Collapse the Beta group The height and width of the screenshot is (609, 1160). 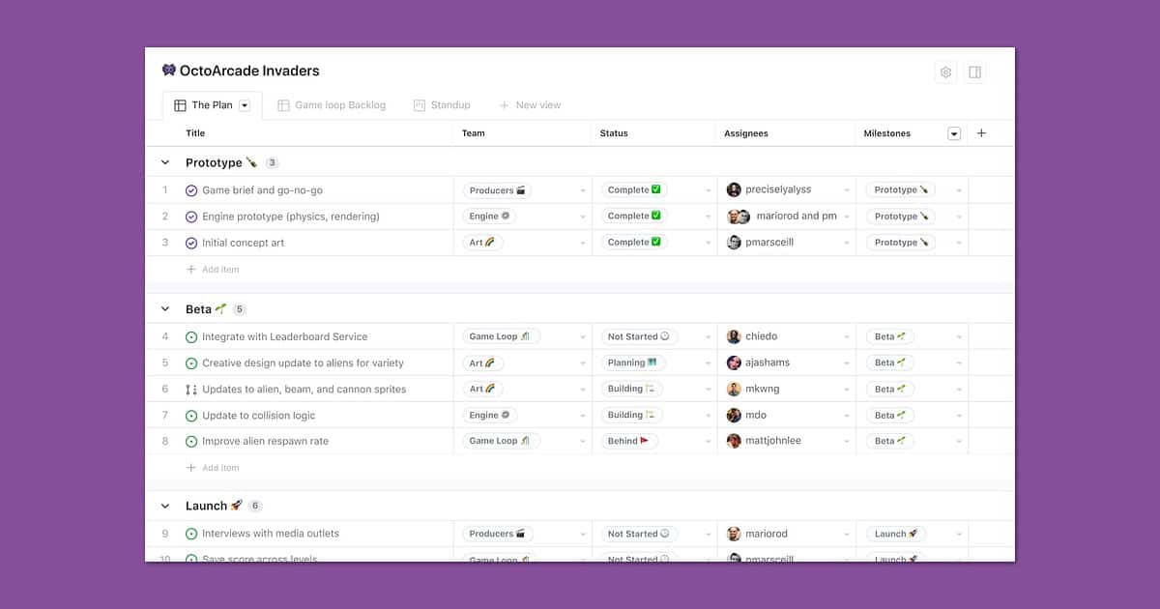pos(165,309)
